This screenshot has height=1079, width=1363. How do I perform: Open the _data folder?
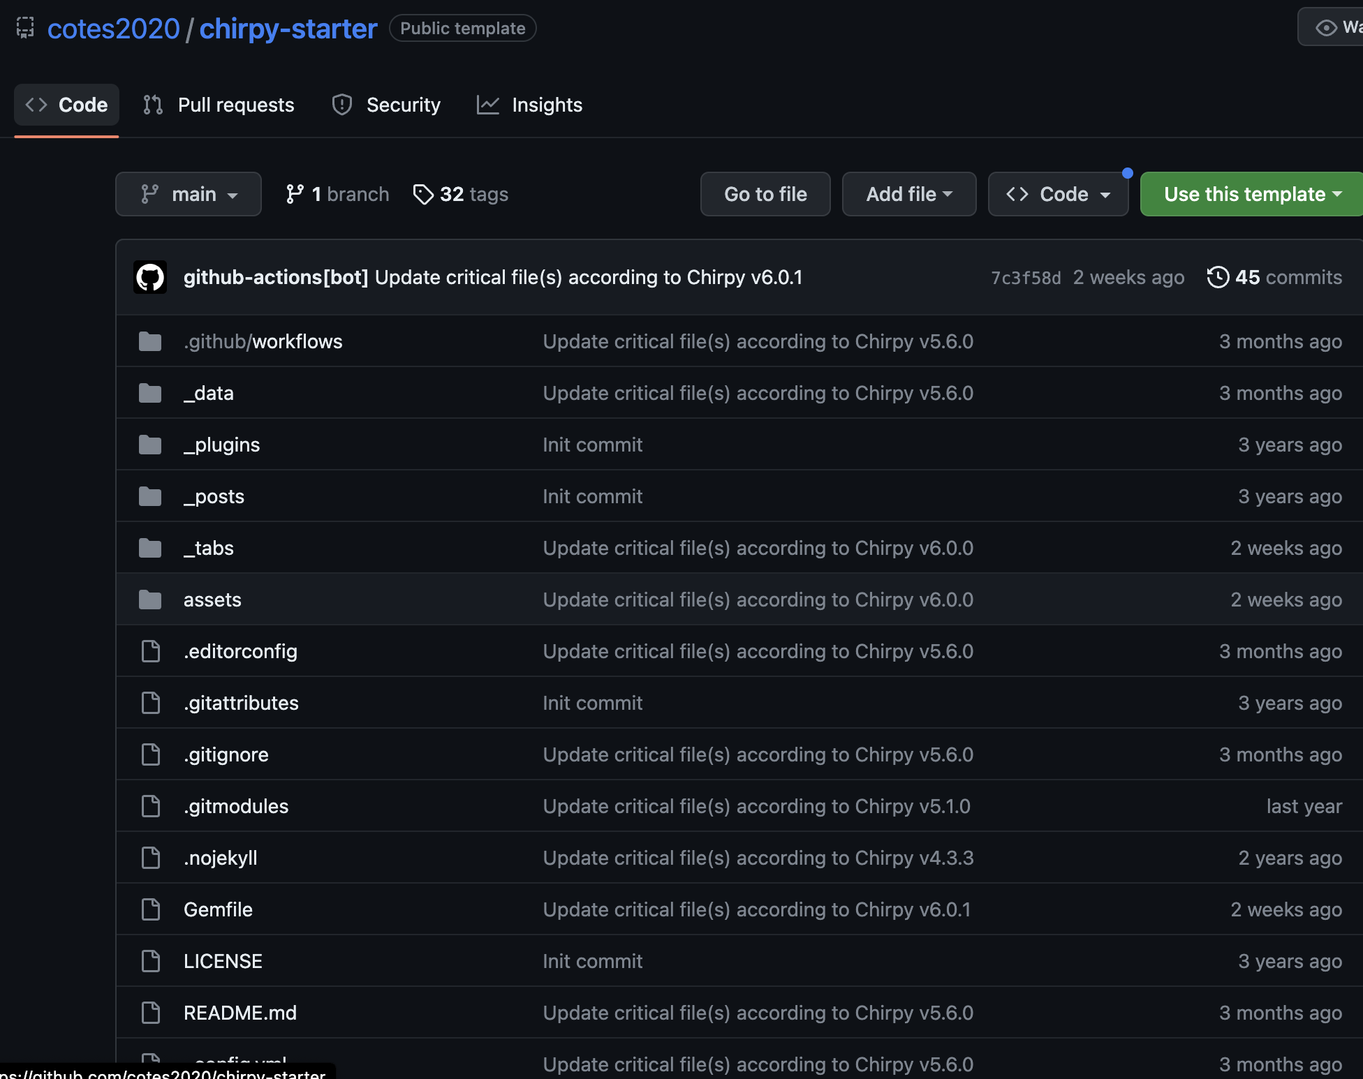(x=209, y=393)
